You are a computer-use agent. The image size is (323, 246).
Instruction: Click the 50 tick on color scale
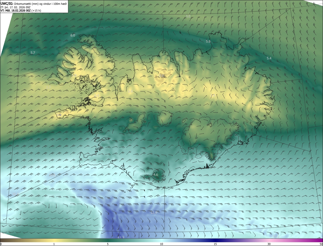321,244
